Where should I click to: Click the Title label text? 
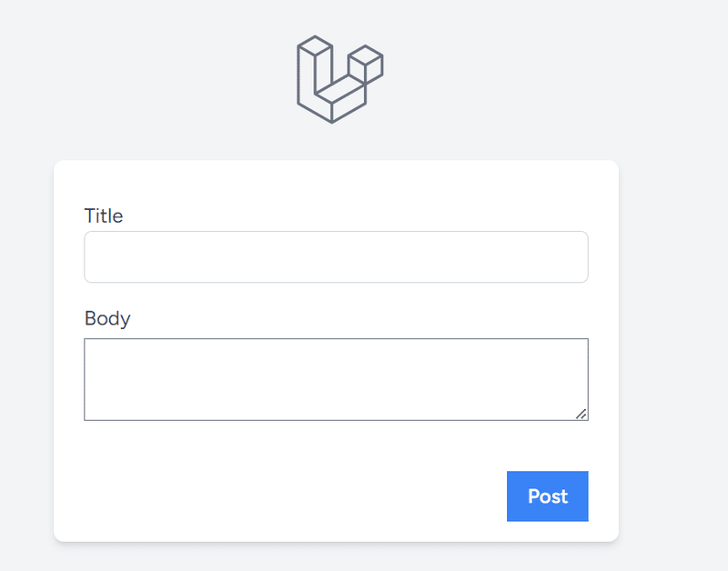click(104, 215)
